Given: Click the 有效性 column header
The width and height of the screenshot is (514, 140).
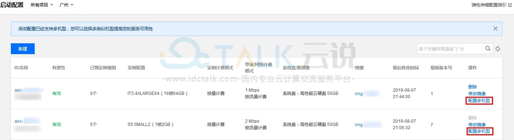Looking at the screenshot, I should click(x=59, y=68).
